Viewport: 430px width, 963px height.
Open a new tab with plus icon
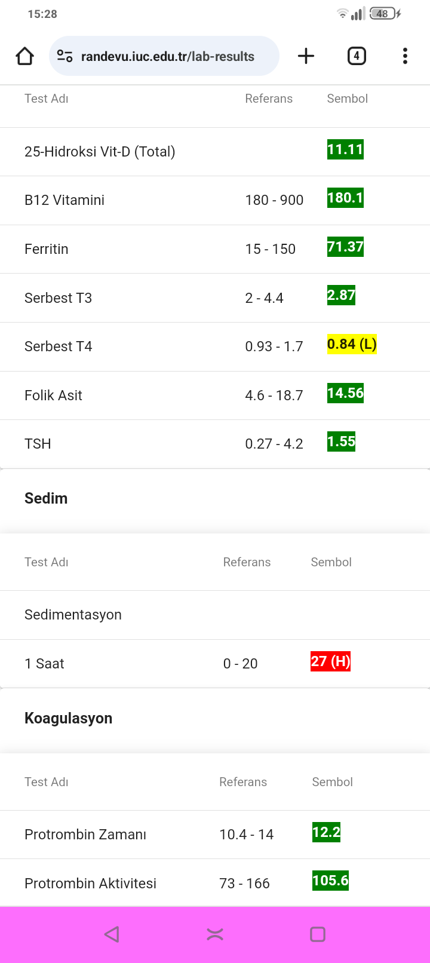click(x=306, y=56)
